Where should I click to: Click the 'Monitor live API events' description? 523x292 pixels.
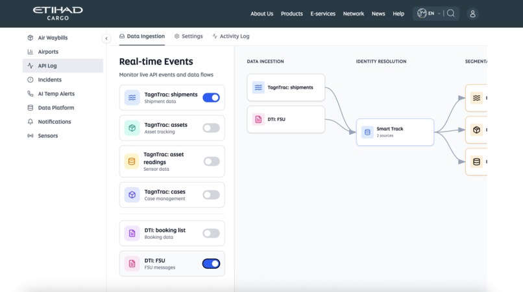coord(166,74)
